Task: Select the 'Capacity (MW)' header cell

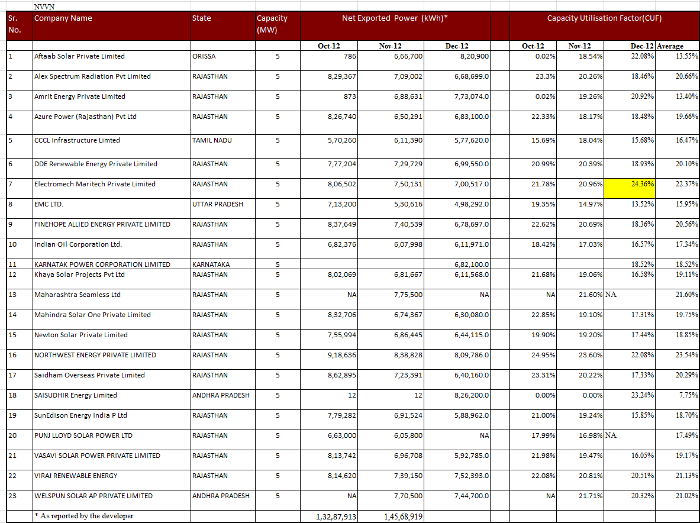Action: 278,26
